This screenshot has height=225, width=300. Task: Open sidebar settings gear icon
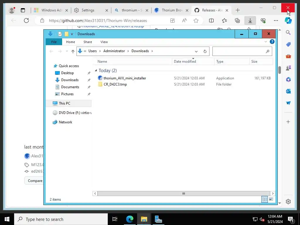tap(288, 202)
